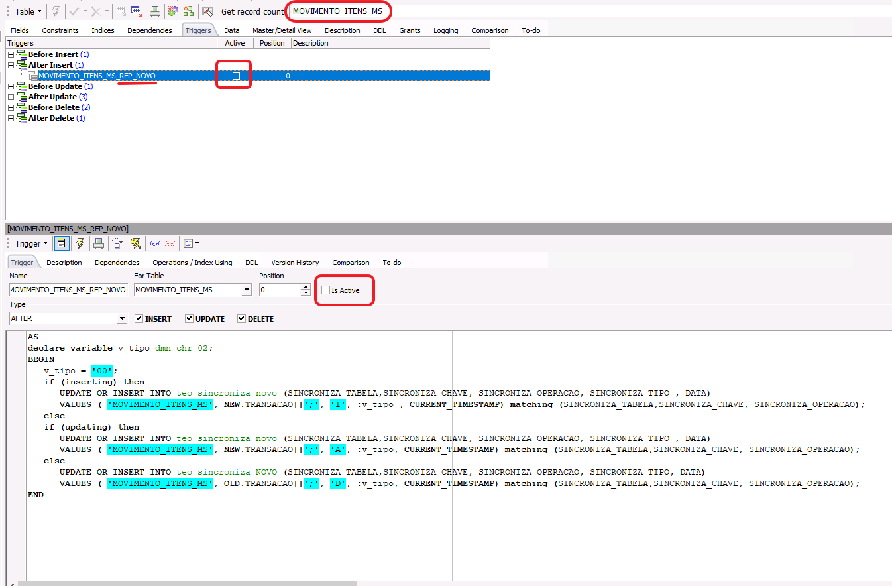
Task: Uncheck the DELETE checkbox
Action: click(x=241, y=318)
